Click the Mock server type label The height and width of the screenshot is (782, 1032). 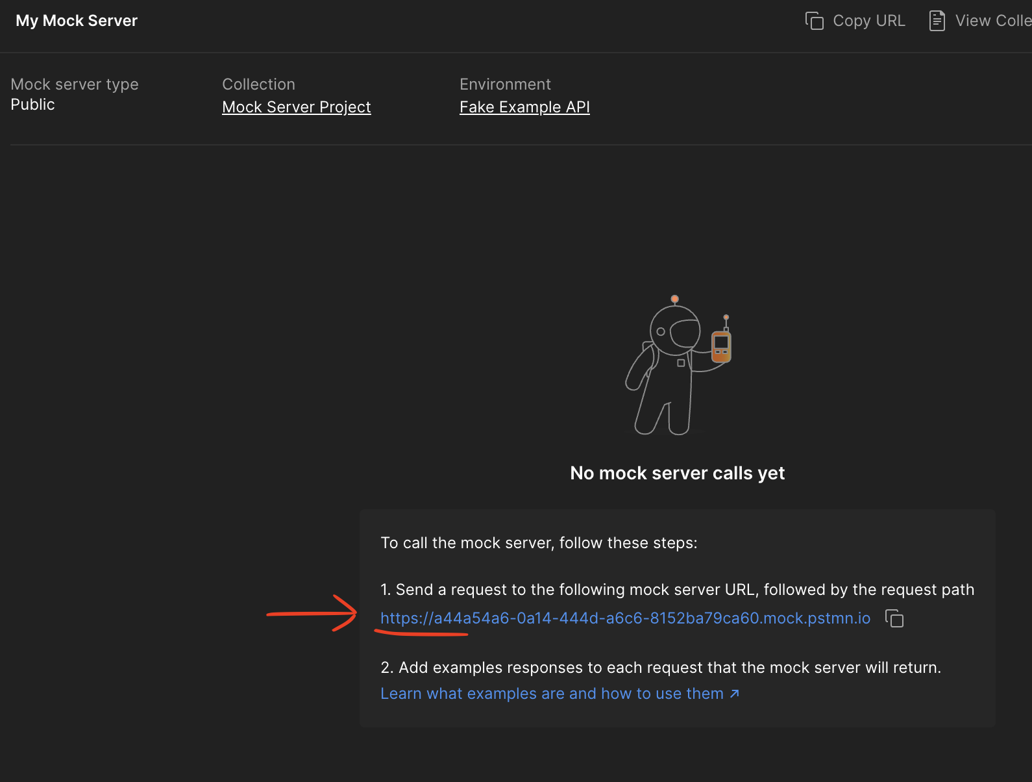pos(75,84)
